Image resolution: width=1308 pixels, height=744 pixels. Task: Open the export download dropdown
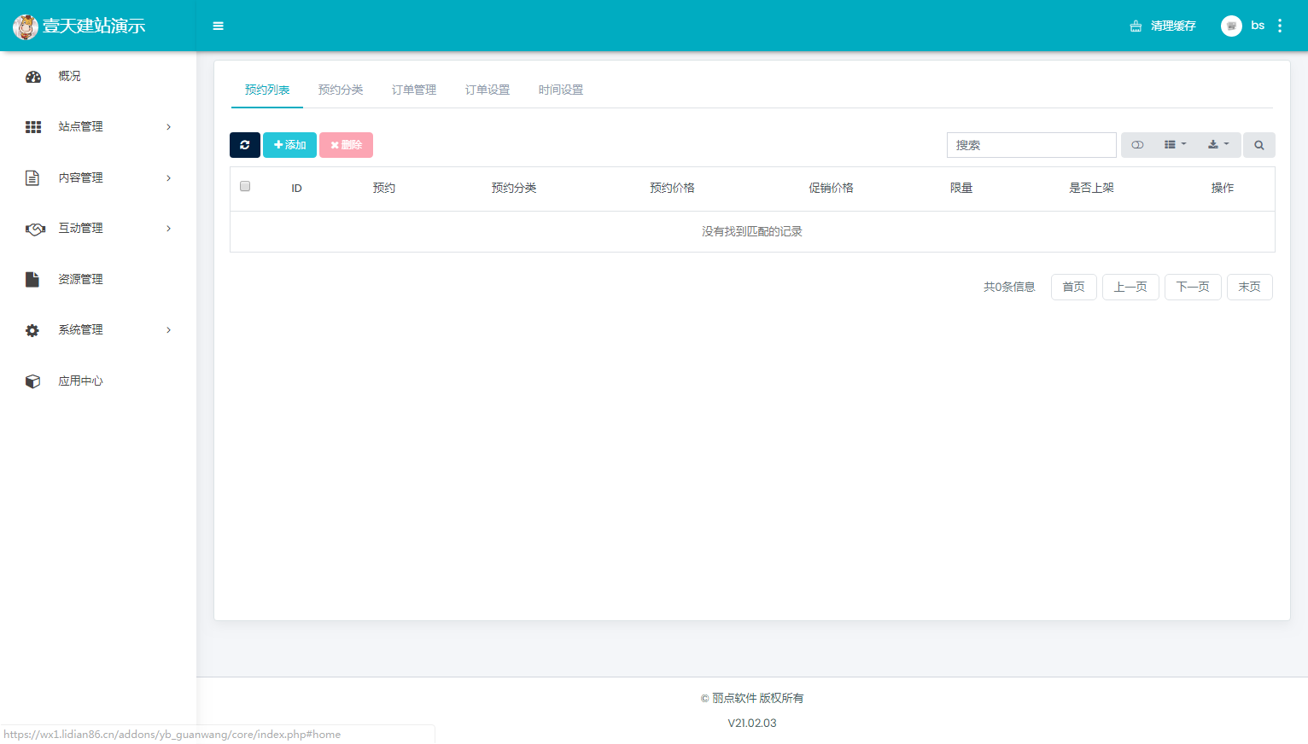pos(1219,145)
